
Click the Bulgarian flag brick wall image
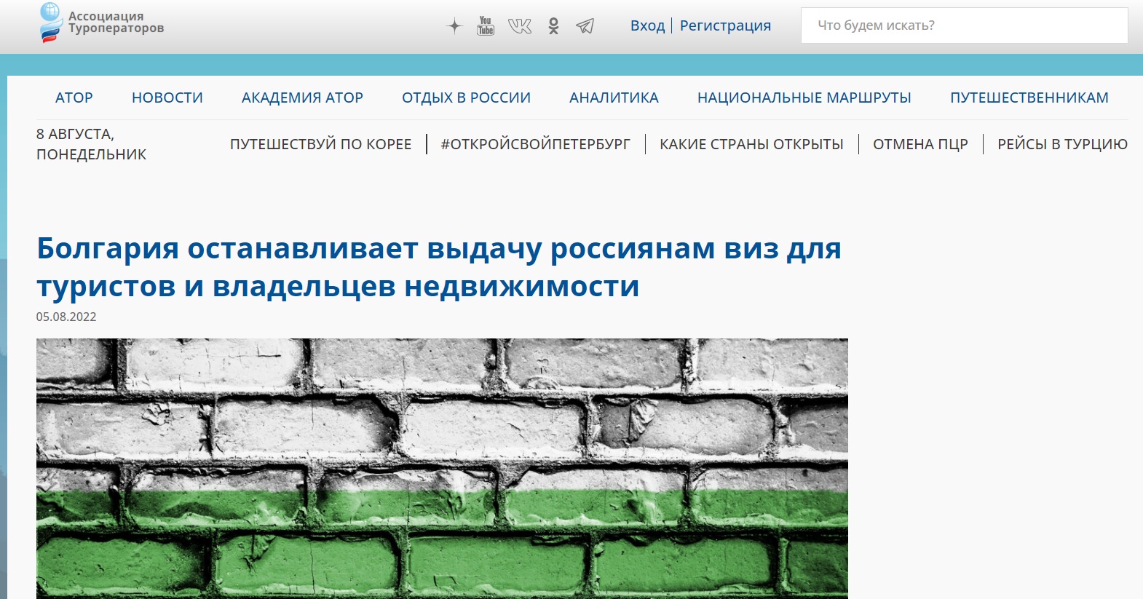pos(442,469)
